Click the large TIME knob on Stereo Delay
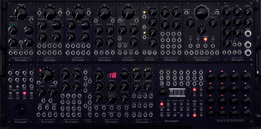This screenshot has width=261, height=129. (202, 12)
